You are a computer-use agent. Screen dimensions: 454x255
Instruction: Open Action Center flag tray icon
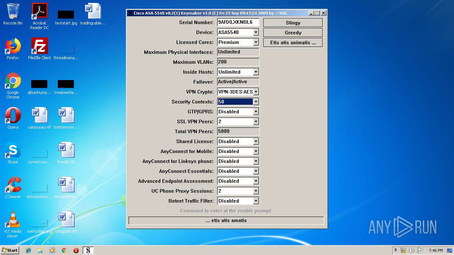pos(420,250)
